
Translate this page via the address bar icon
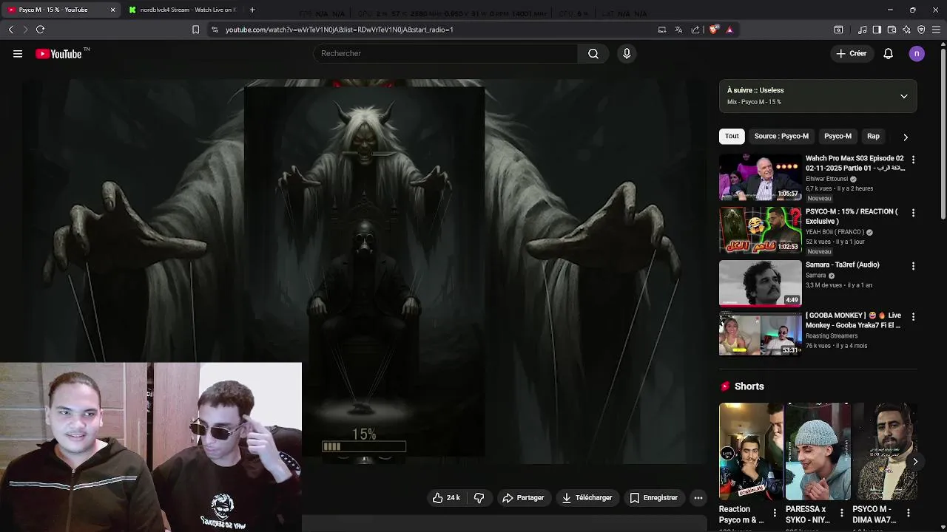point(678,30)
